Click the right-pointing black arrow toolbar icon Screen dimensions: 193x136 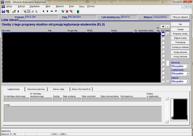coord(47,11)
